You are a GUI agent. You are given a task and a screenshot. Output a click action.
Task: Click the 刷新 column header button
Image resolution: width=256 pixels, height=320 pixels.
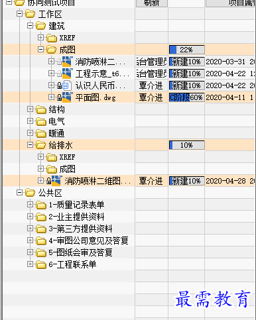click(152, 3)
